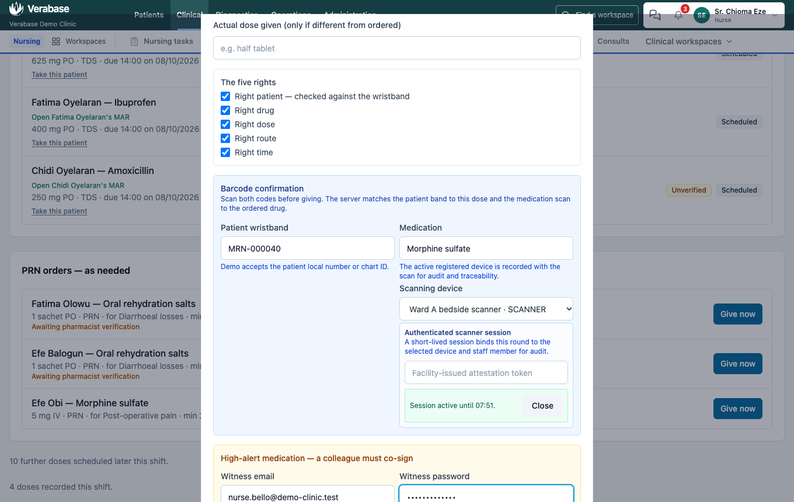Open Chidi Oyelaran's MAR link

[x=78, y=186]
